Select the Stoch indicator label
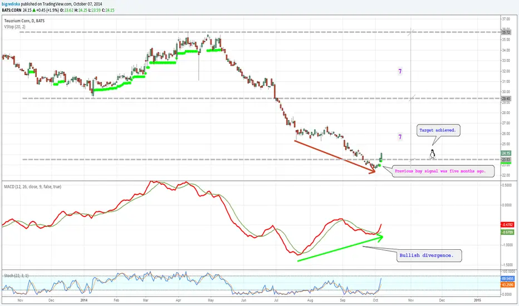The height and width of the screenshot is (306, 519). (x=16, y=275)
